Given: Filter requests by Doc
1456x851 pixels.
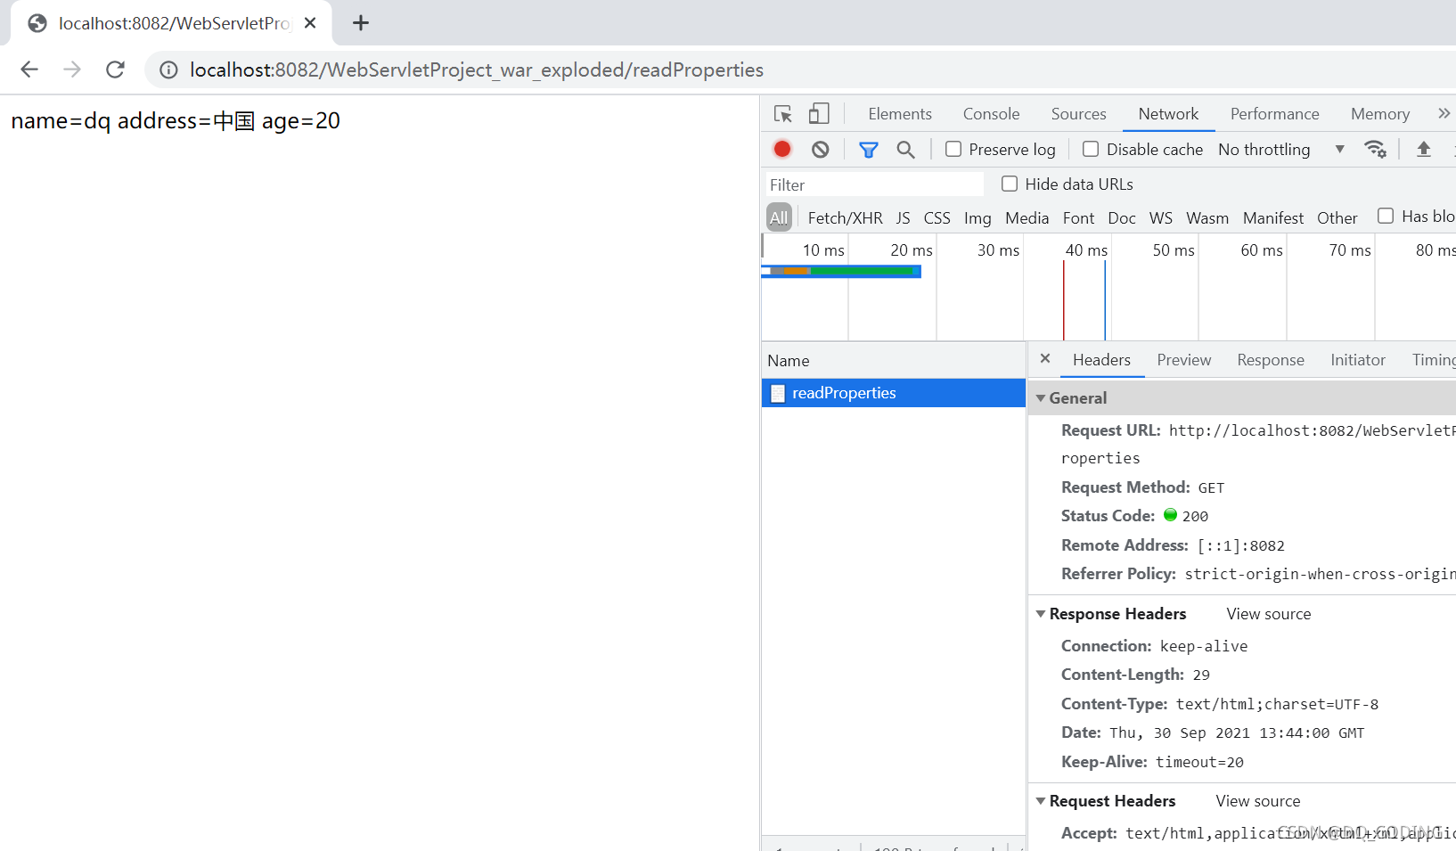Looking at the screenshot, I should (1122, 218).
